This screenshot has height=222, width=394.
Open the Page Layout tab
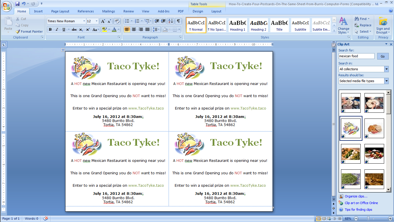pos(60,11)
